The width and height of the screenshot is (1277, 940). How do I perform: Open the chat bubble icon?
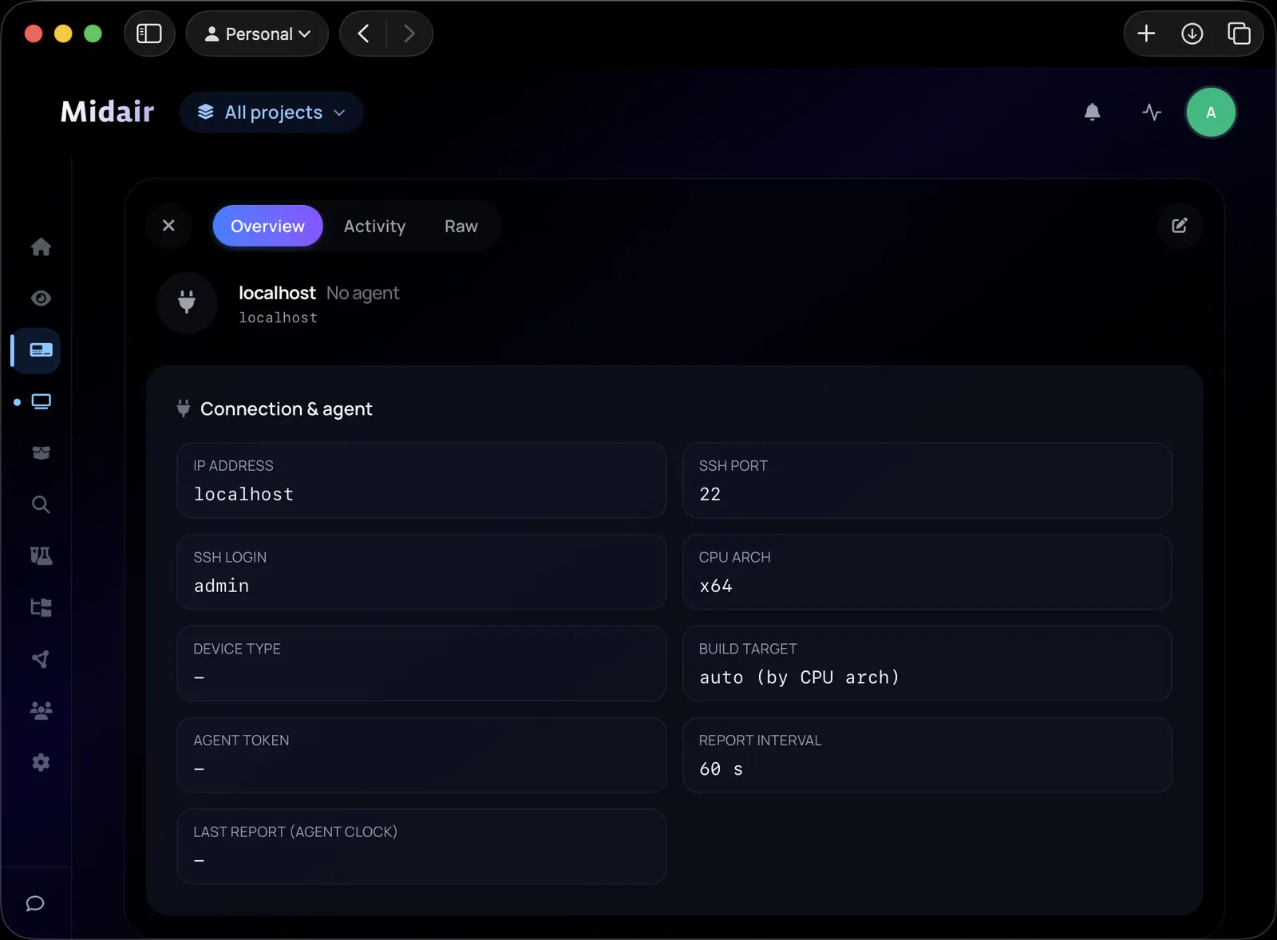point(35,903)
